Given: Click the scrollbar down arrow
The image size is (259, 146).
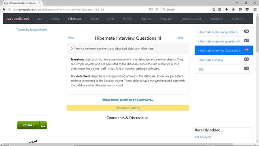Looking at the screenshot, I should pyautogui.click(x=257, y=141).
